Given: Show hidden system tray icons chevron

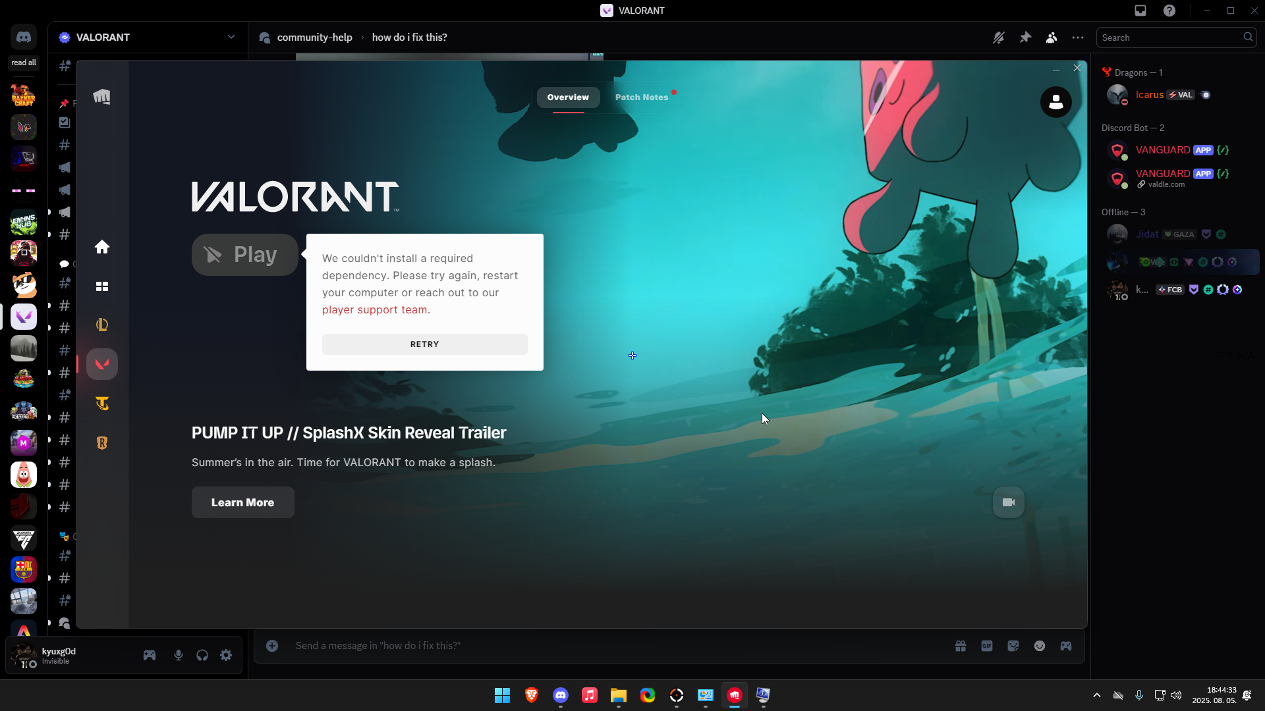Looking at the screenshot, I should click(1097, 695).
